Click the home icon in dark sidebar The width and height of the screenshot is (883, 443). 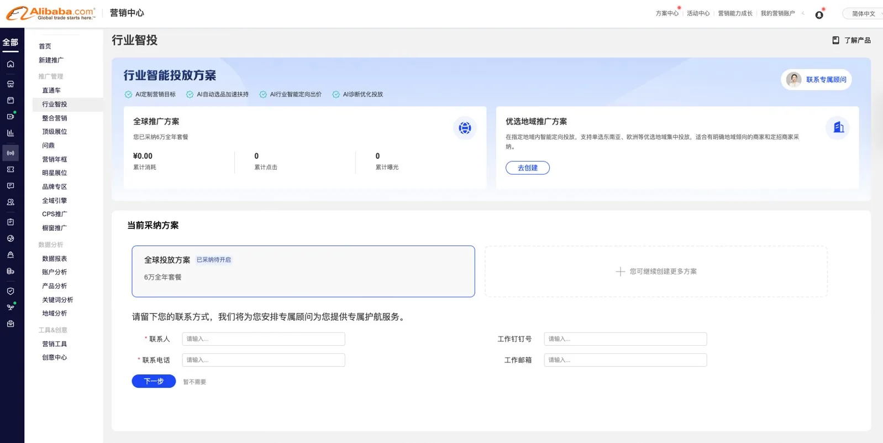[10, 64]
